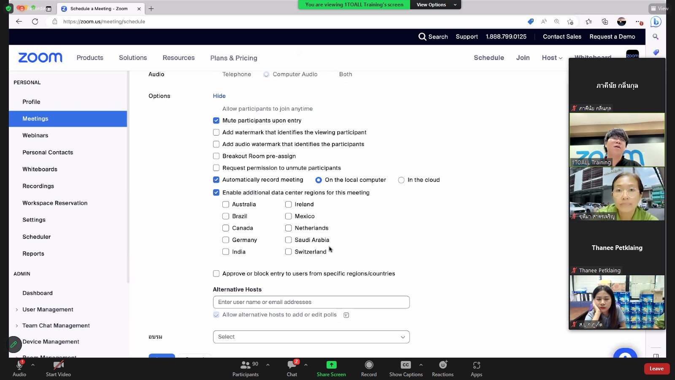Open Settings in the sidebar
Image resolution: width=675 pixels, height=380 pixels.
point(34,220)
